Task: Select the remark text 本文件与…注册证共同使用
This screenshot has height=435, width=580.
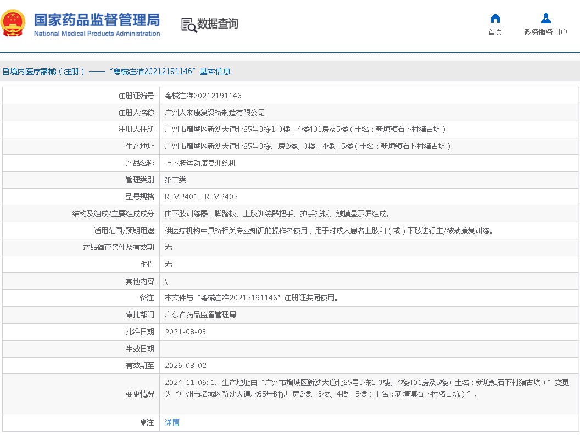Action: coord(252,298)
